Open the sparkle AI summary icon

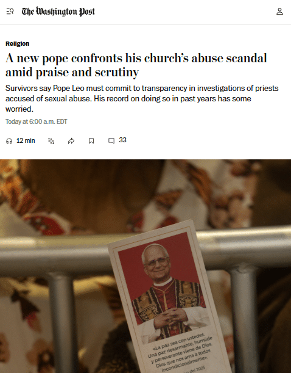(x=51, y=141)
